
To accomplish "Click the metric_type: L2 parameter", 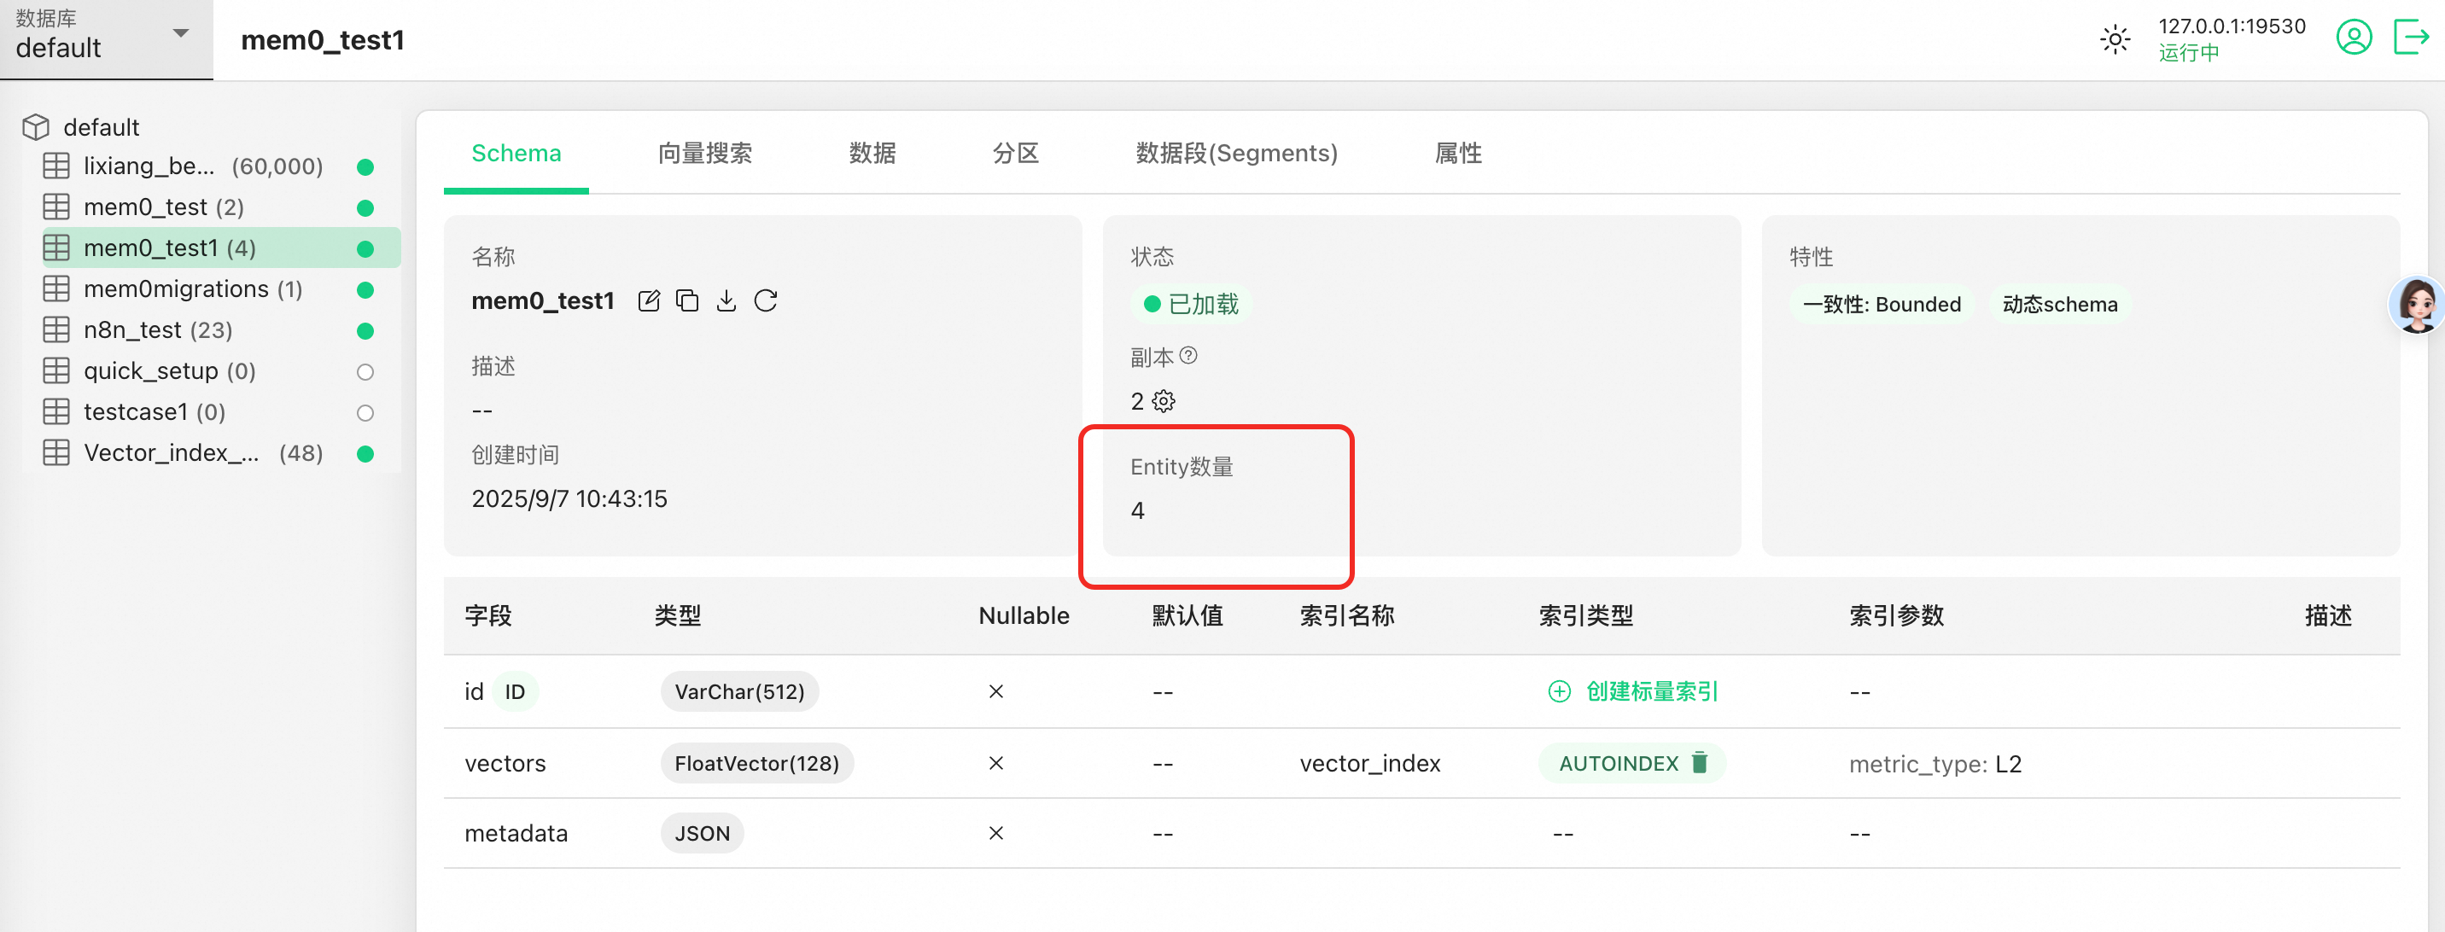I will point(1934,764).
